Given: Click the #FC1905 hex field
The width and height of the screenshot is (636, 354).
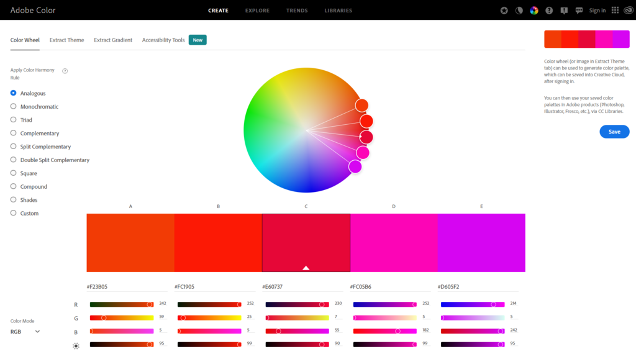Looking at the screenshot, I should (x=214, y=287).
